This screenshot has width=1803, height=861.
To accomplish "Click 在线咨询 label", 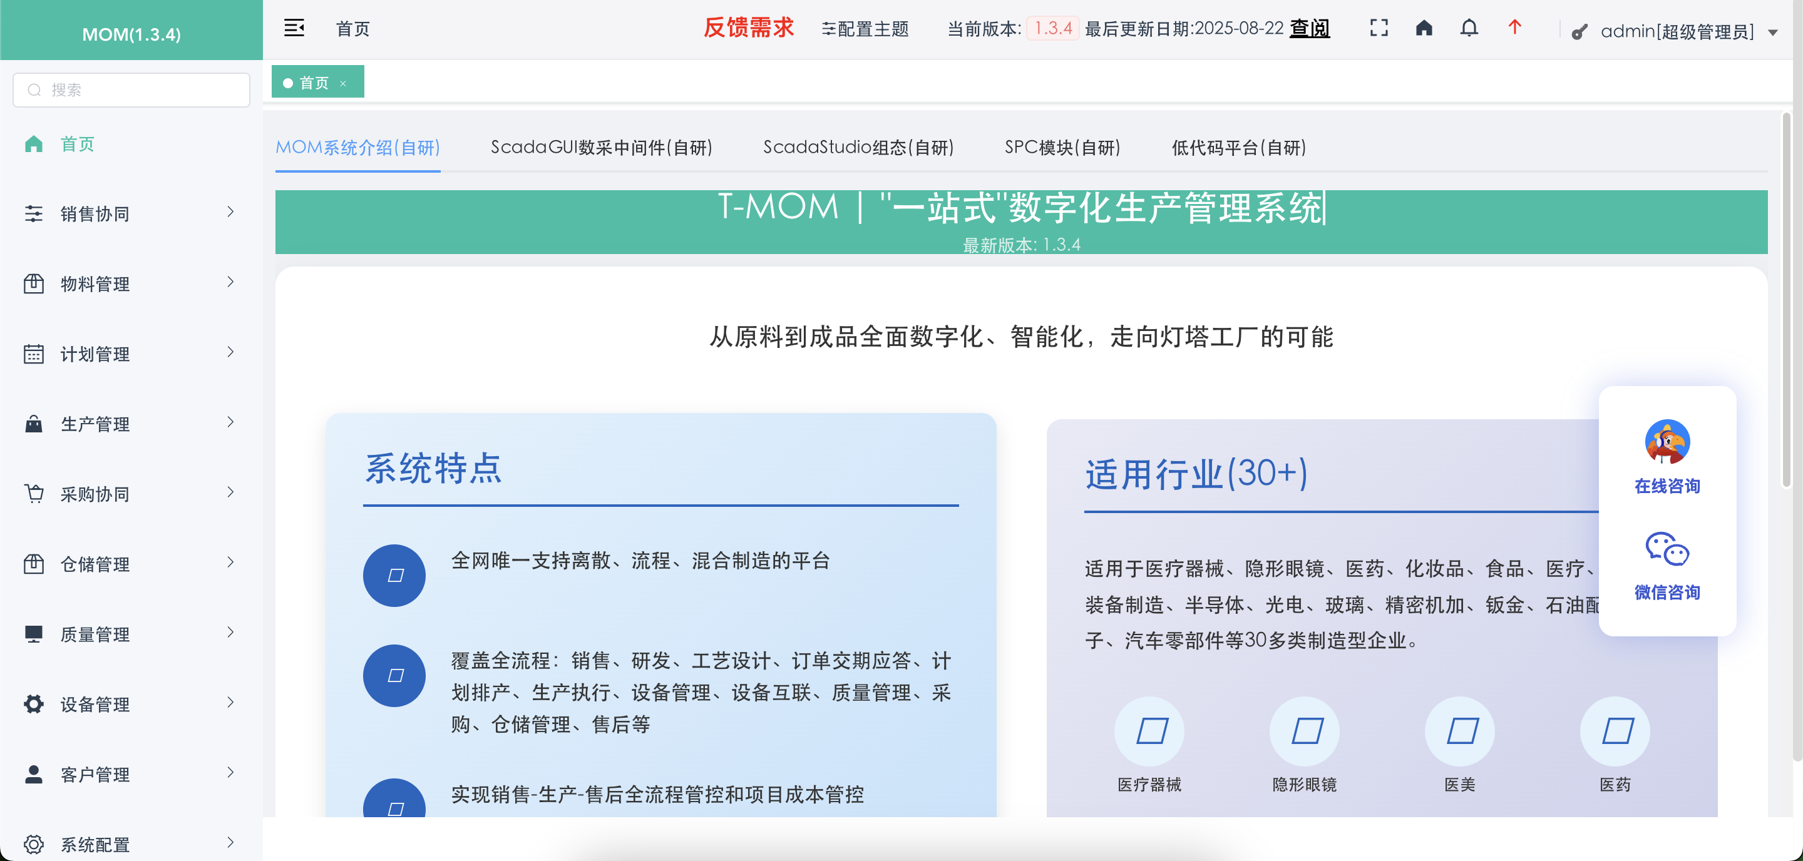I will [1667, 486].
